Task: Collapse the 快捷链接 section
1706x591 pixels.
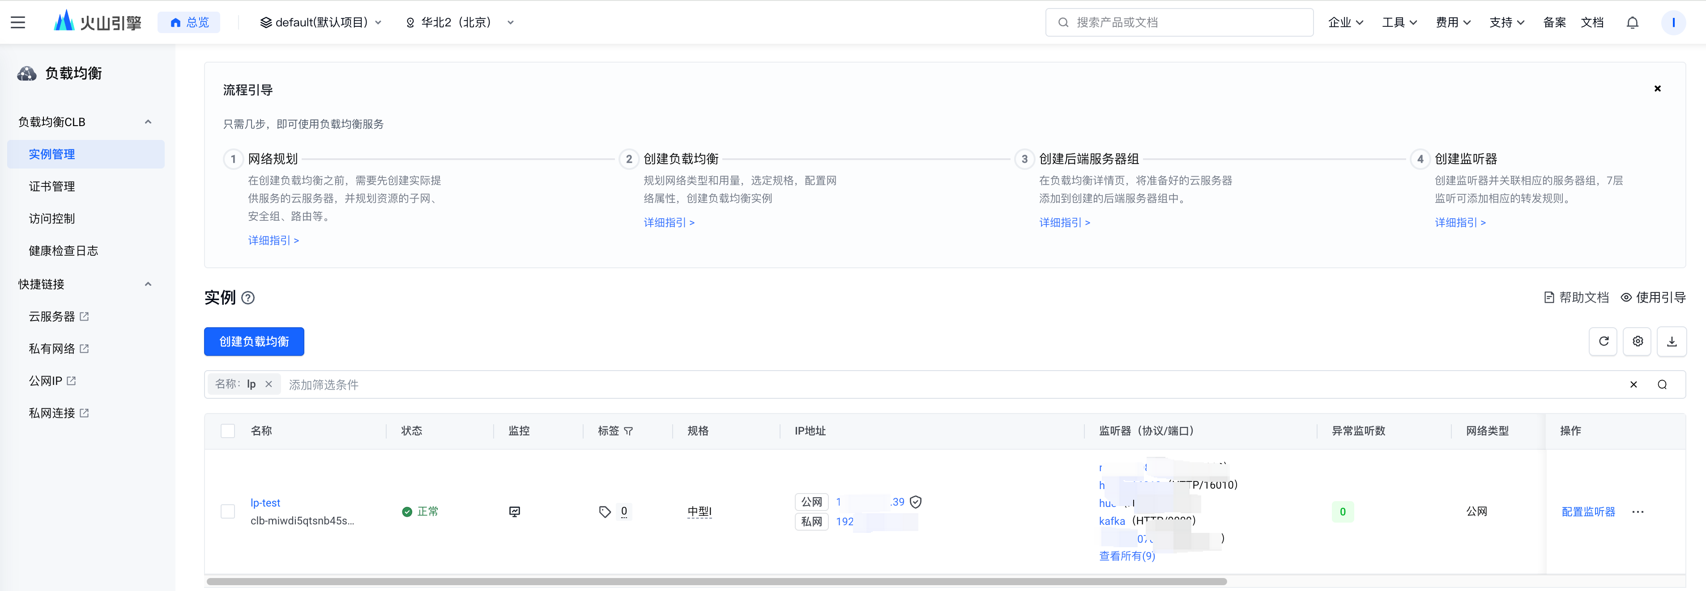Action: pos(148,285)
